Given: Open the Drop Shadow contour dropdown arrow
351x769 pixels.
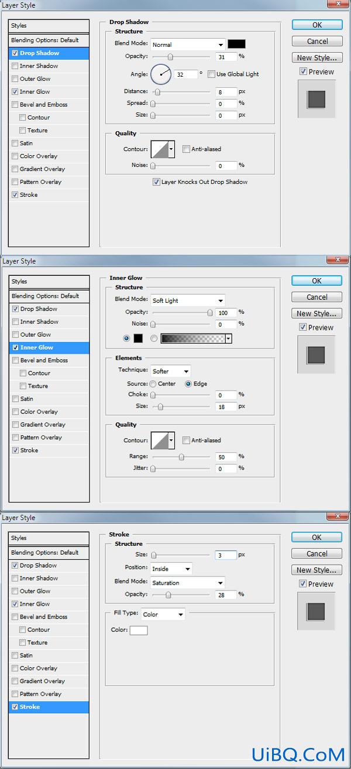Looking at the screenshot, I should click(171, 149).
